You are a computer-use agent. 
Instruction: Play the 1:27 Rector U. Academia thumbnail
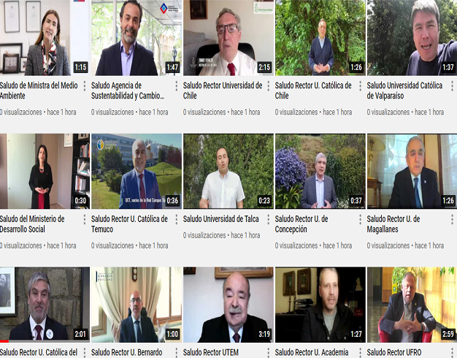320,305
